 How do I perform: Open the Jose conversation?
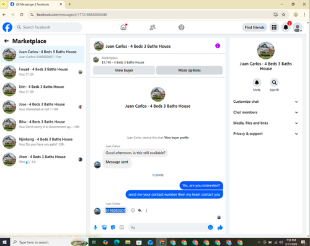(42, 107)
